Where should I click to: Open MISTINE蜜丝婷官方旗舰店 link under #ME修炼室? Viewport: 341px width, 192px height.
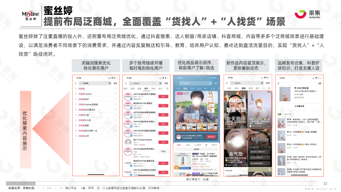coord(306,91)
